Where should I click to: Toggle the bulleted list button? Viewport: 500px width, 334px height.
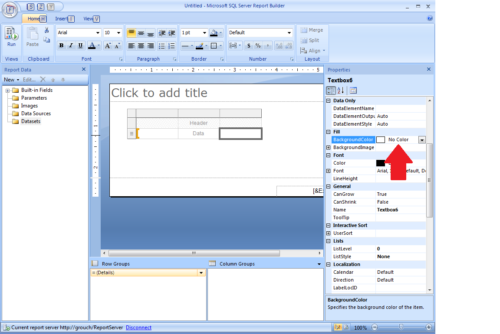click(x=162, y=46)
